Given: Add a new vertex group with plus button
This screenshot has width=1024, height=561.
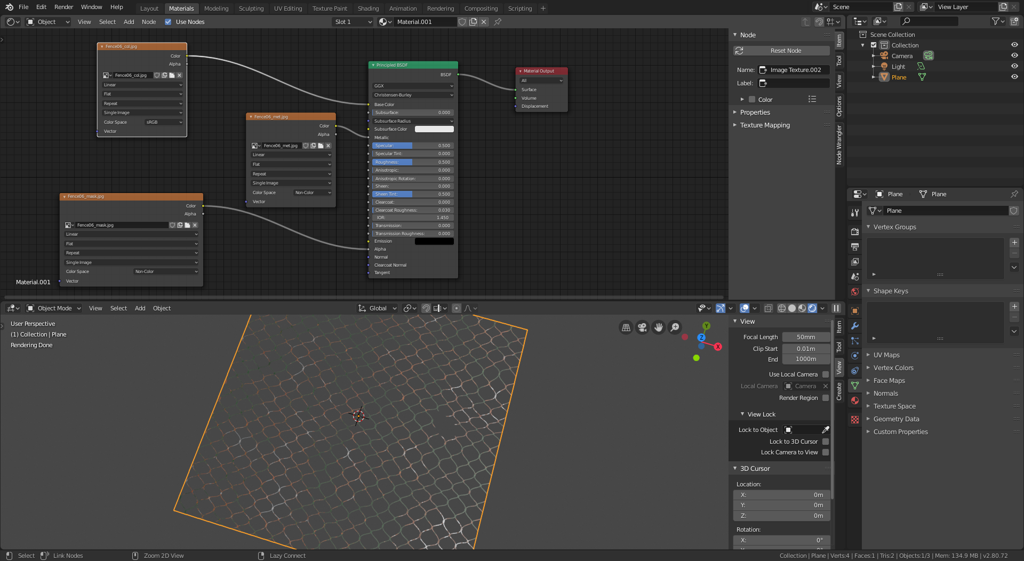Looking at the screenshot, I should click(1014, 243).
